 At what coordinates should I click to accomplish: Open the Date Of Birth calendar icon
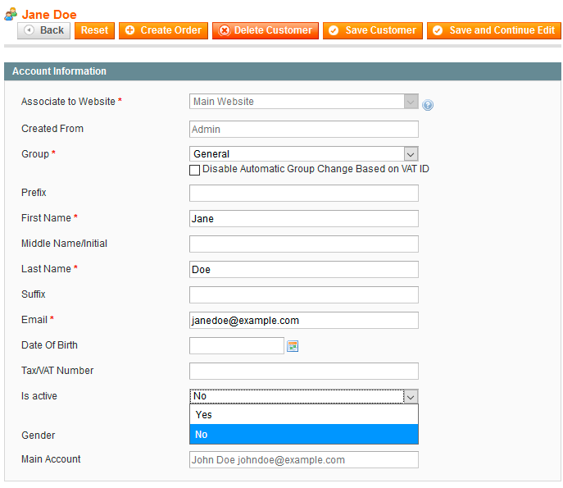(293, 346)
